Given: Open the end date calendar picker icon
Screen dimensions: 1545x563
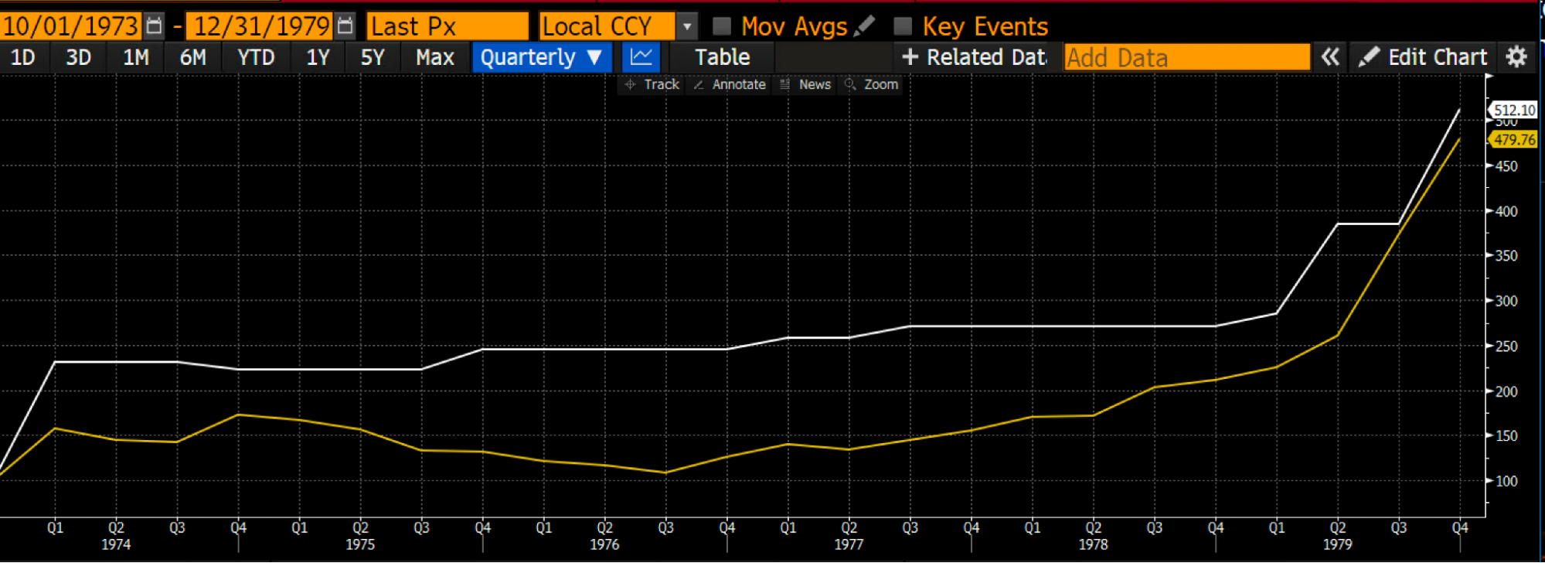Looking at the screenshot, I should pyautogui.click(x=345, y=26).
